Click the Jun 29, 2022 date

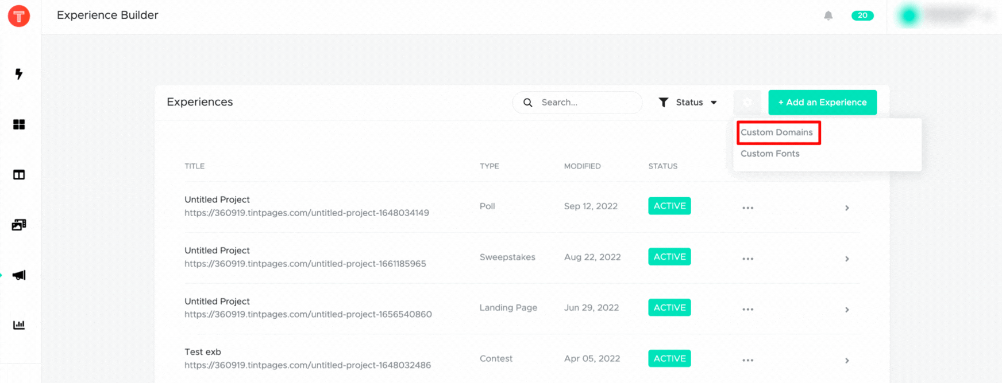pos(591,308)
